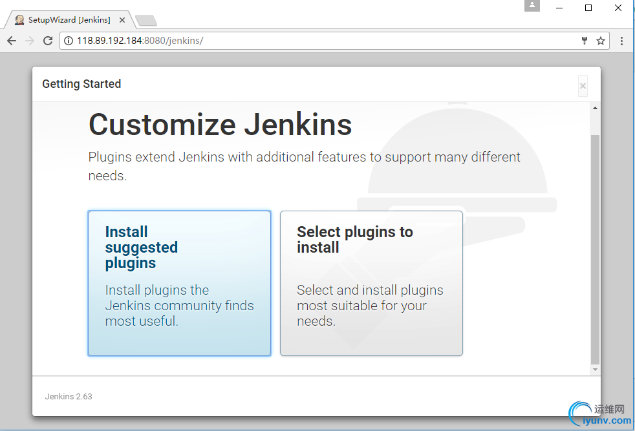This screenshot has width=635, height=431.
Task: Click the saved password key icon
Action: point(585,41)
